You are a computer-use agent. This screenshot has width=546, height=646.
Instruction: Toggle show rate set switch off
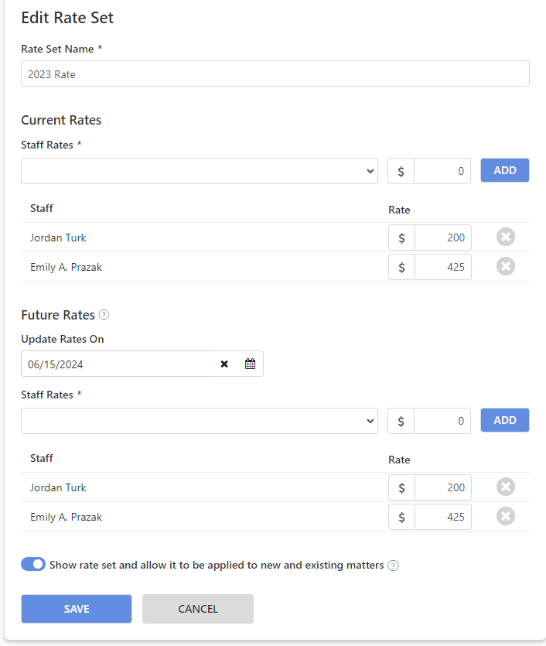point(33,564)
